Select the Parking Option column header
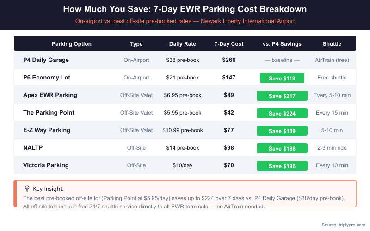The height and width of the screenshot is (231, 370). pos(71,44)
